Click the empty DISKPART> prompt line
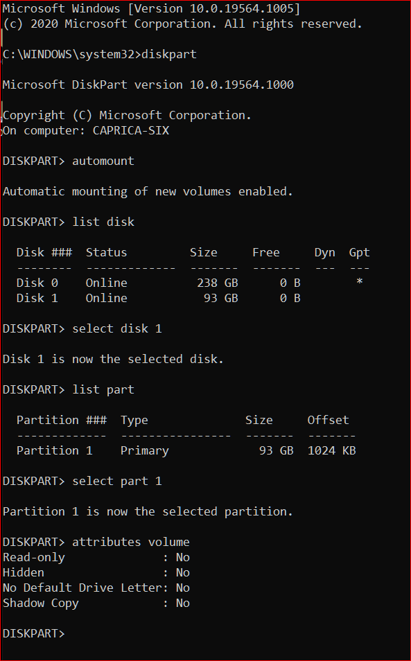The image size is (411, 661). click(34, 633)
